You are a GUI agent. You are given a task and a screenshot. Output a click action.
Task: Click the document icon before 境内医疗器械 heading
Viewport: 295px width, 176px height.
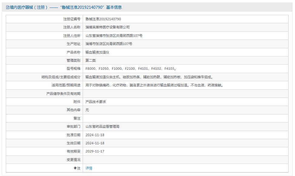tap(8, 7)
